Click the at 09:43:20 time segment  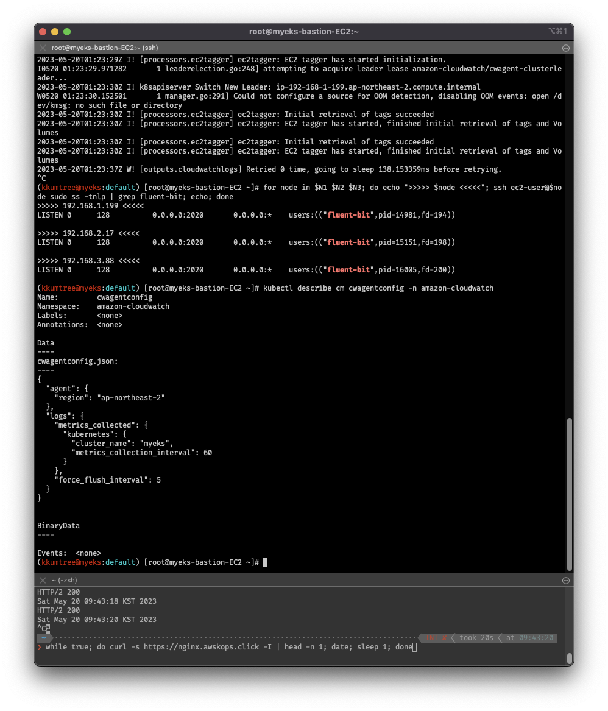click(x=529, y=637)
